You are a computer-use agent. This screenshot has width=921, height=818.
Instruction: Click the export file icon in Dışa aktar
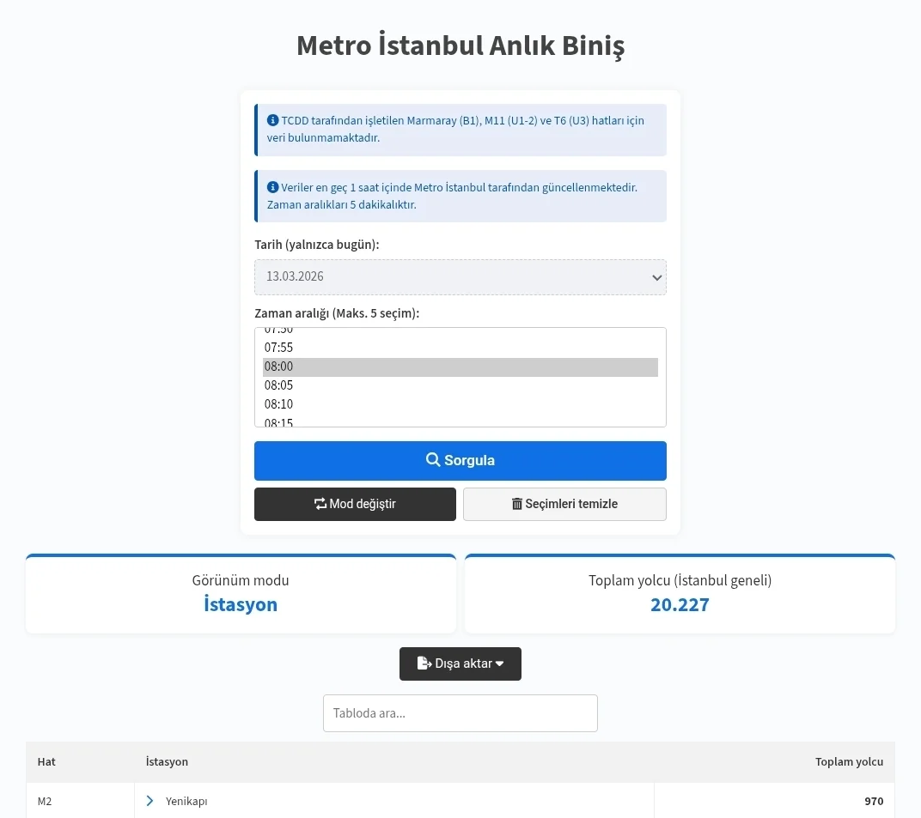click(424, 663)
